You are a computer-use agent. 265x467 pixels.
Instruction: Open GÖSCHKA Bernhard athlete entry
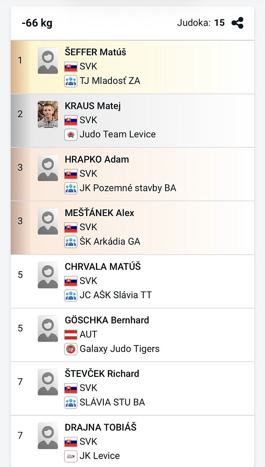[107, 320]
